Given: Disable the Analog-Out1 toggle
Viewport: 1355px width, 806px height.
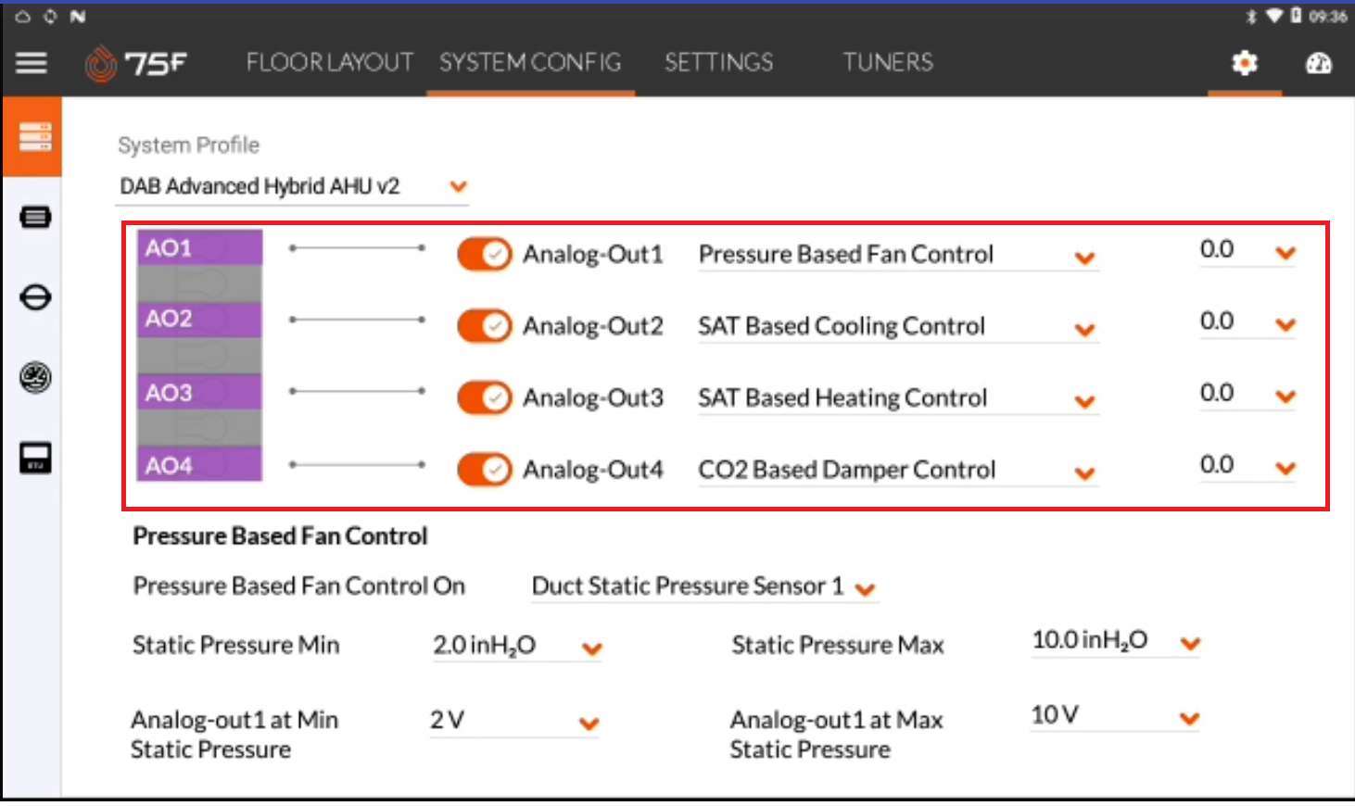Looking at the screenshot, I should click(484, 254).
